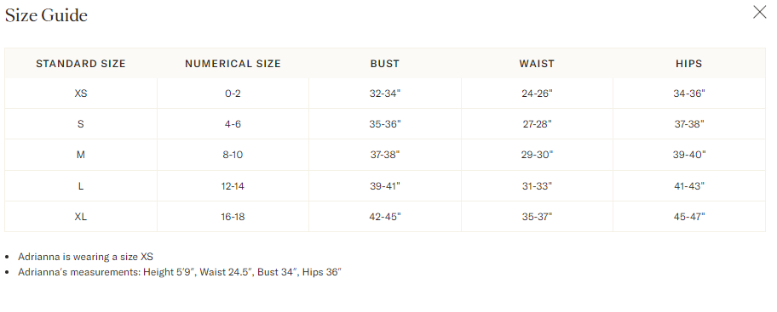Click numerical size 0-2 cell
Screen dimensions: 777x312
click(233, 94)
